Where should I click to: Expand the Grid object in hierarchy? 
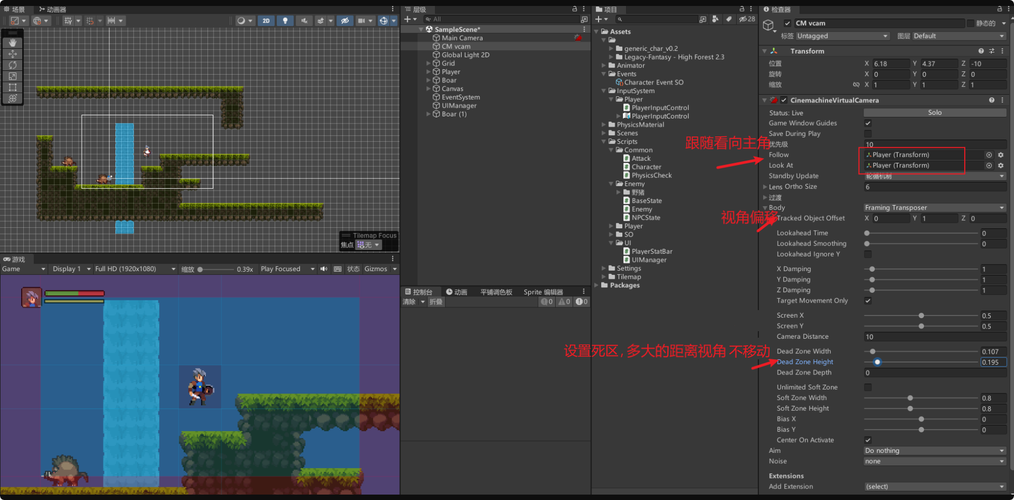[428, 63]
